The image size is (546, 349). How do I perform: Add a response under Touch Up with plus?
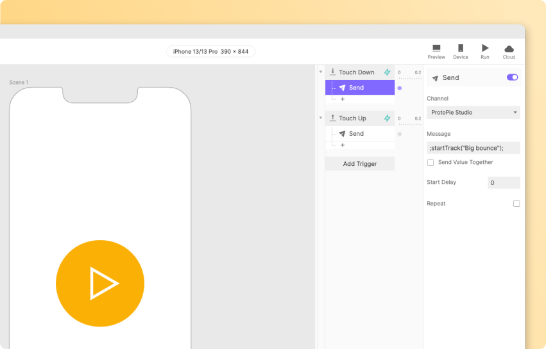(x=343, y=145)
